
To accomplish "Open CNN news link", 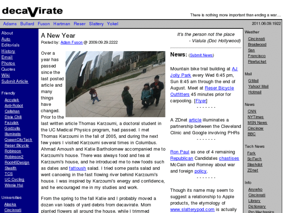I will click(252, 111).
